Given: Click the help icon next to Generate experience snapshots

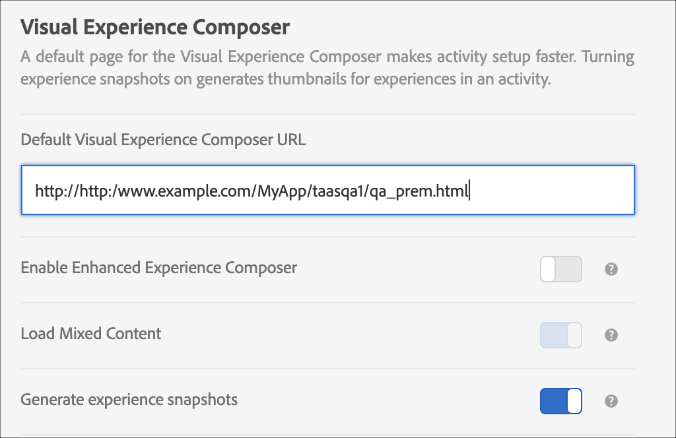Looking at the screenshot, I should pos(611,401).
